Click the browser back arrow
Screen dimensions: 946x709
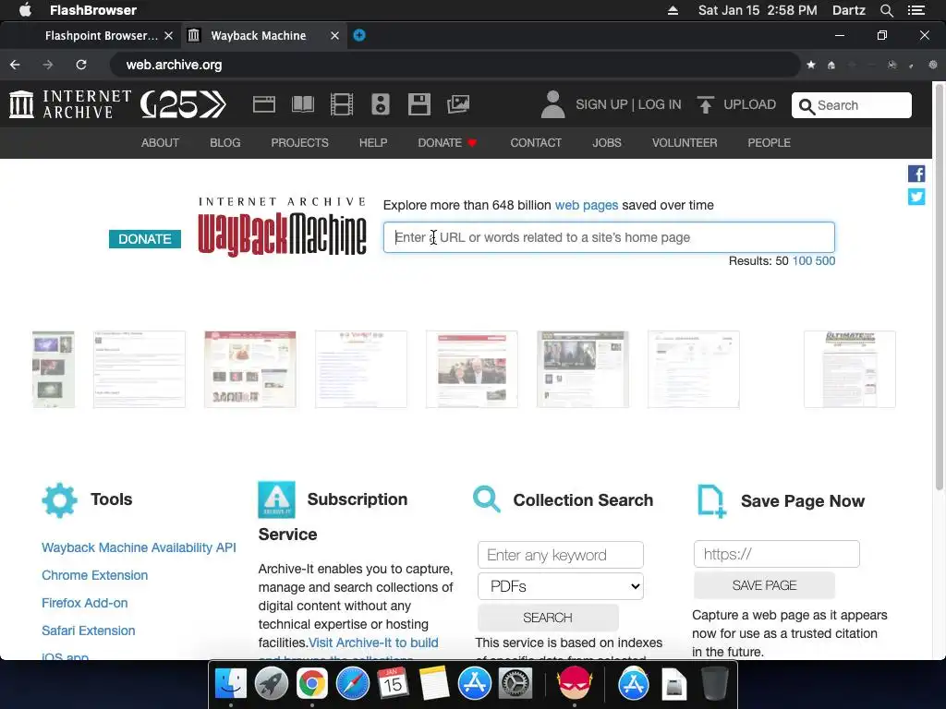[x=15, y=65]
